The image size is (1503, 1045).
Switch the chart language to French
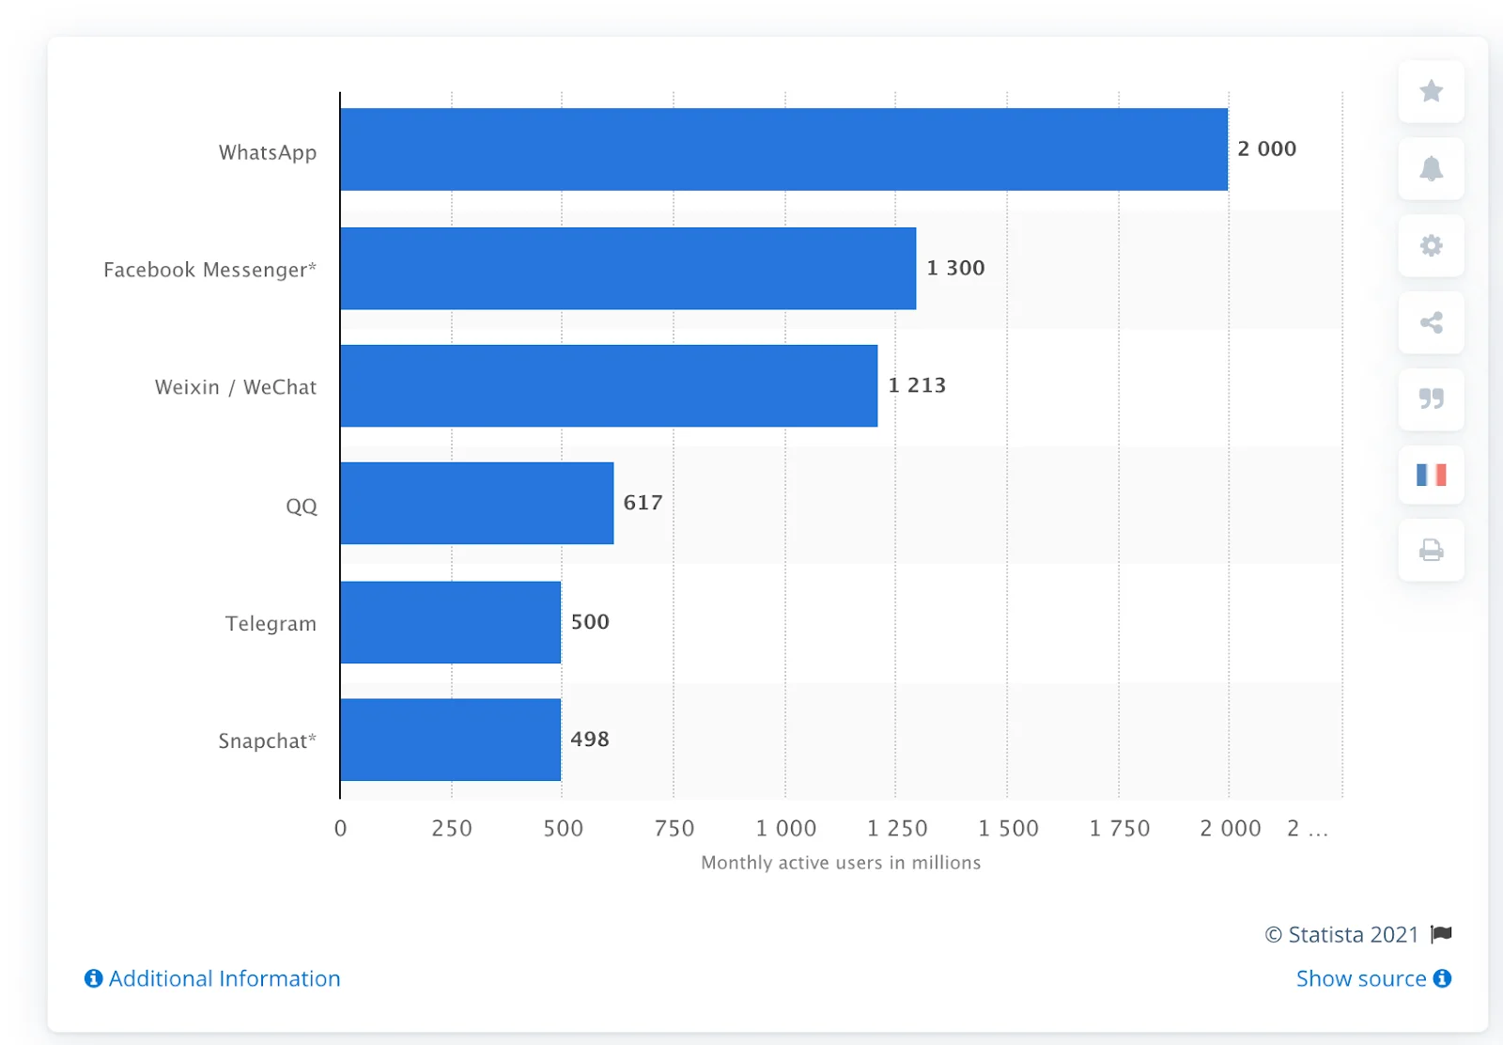click(x=1431, y=476)
